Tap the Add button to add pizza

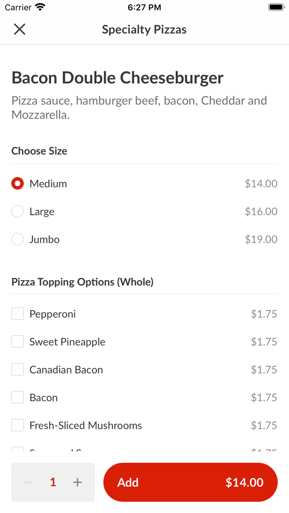click(128, 482)
